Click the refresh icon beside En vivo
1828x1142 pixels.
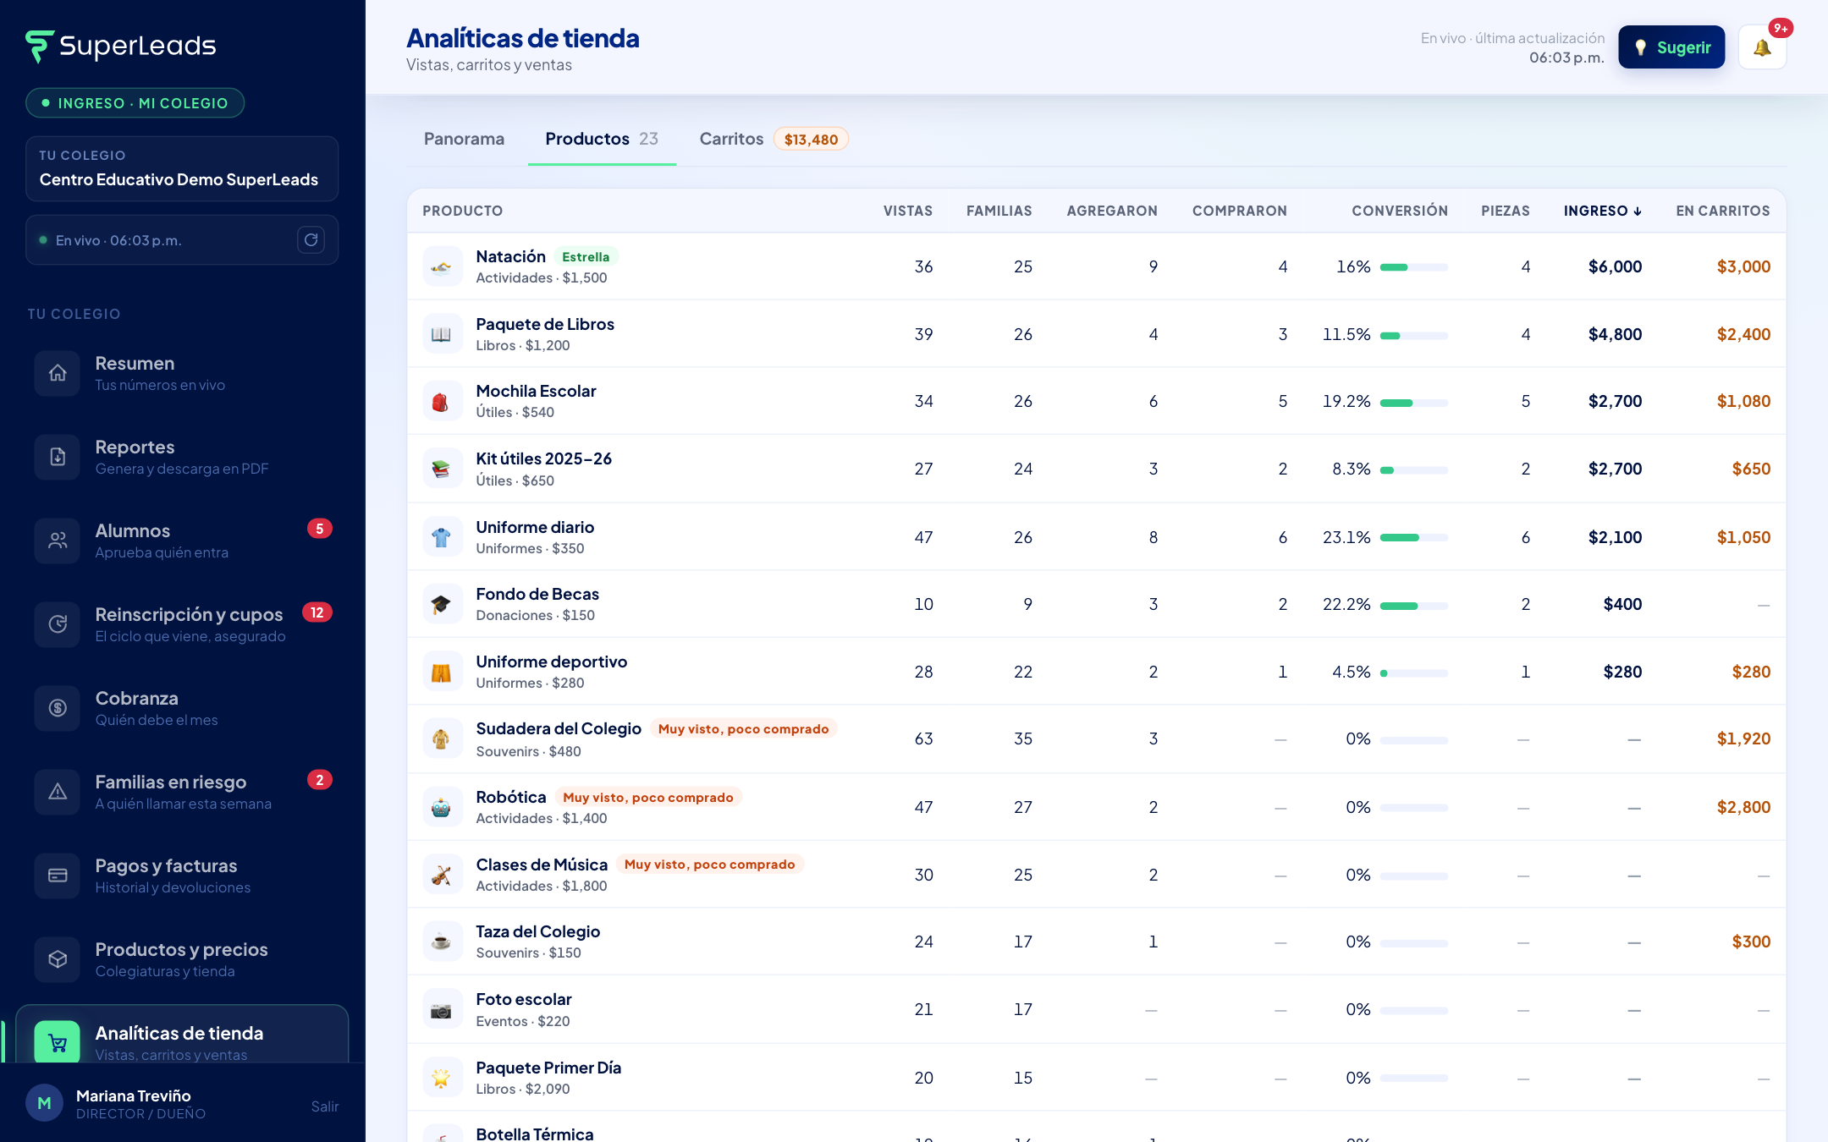coord(311,240)
